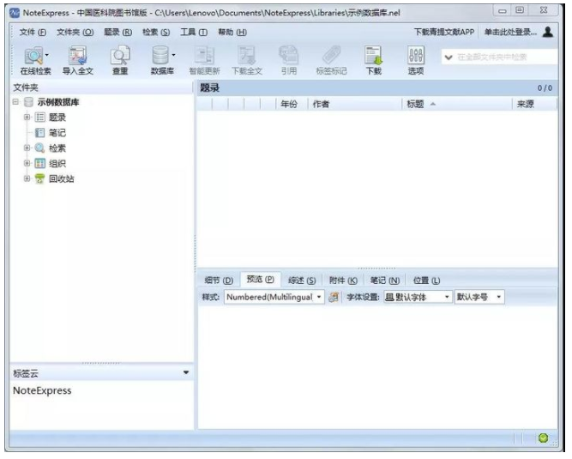
Task: Open the 文件夹 (O) menu
Action: click(x=75, y=32)
